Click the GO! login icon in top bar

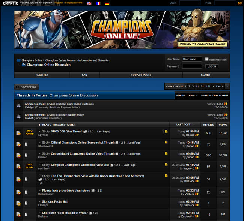click(x=240, y=3)
